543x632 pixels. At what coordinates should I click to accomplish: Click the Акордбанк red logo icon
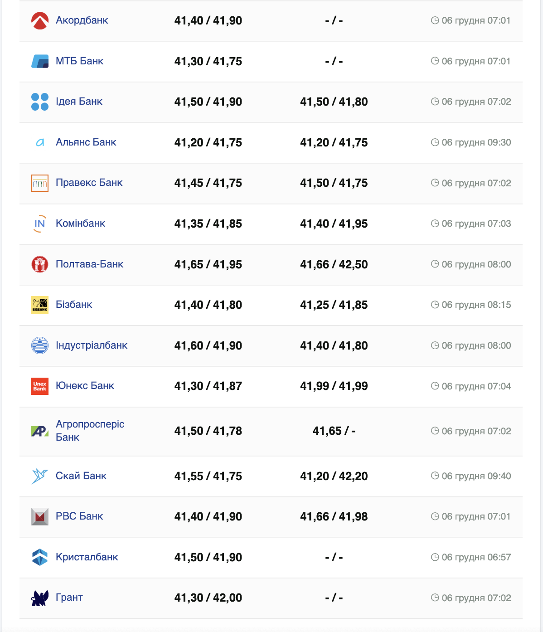(x=40, y=21)
